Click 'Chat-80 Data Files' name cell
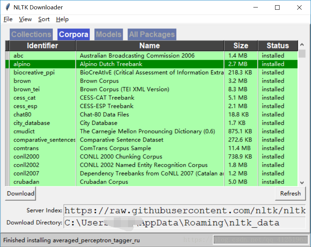The image size is (311, 247). [104, 114]
